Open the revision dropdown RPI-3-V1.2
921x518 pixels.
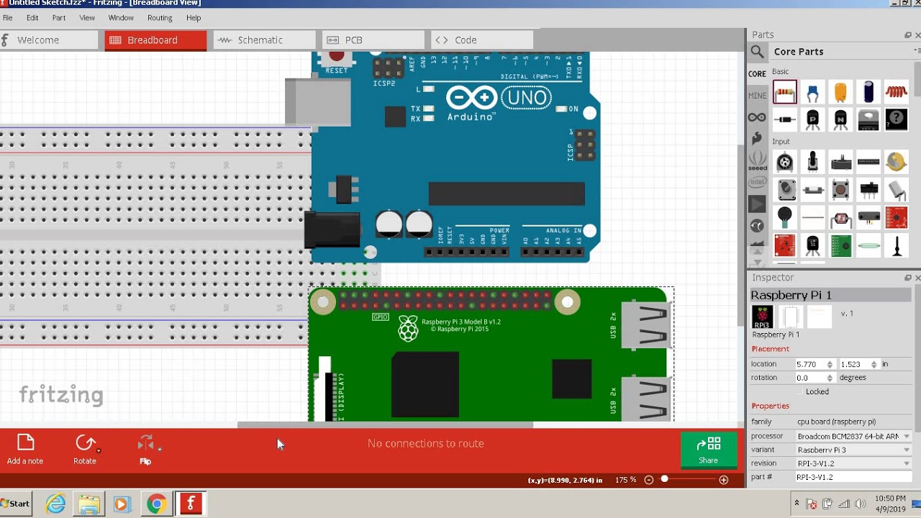[x=852, y=463]
